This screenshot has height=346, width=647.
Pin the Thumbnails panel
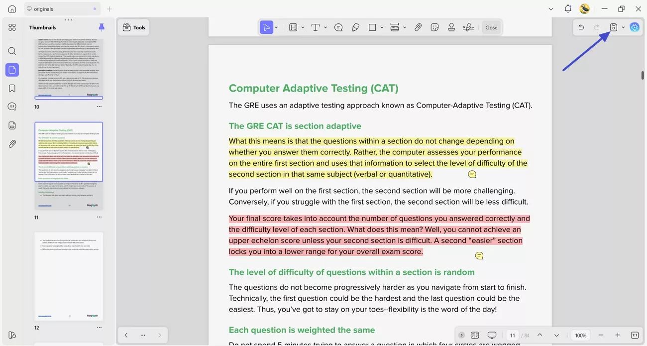[x=102, y=27]
